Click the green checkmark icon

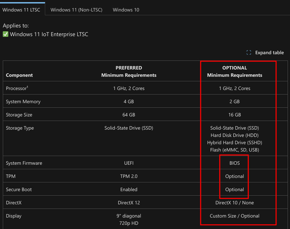[6, 34]
